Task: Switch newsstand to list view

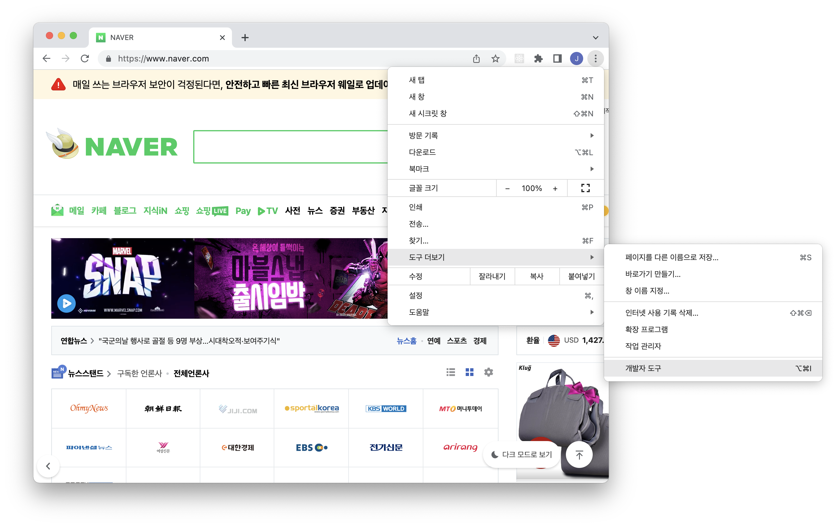Action: point(450,372)
